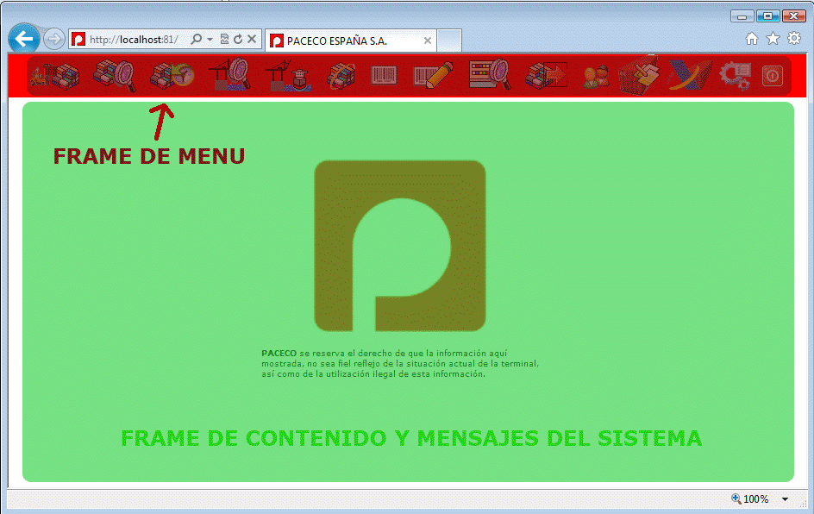
Task: Close the PACECO ESPAÑA S.A. tab
Action: 427,41
